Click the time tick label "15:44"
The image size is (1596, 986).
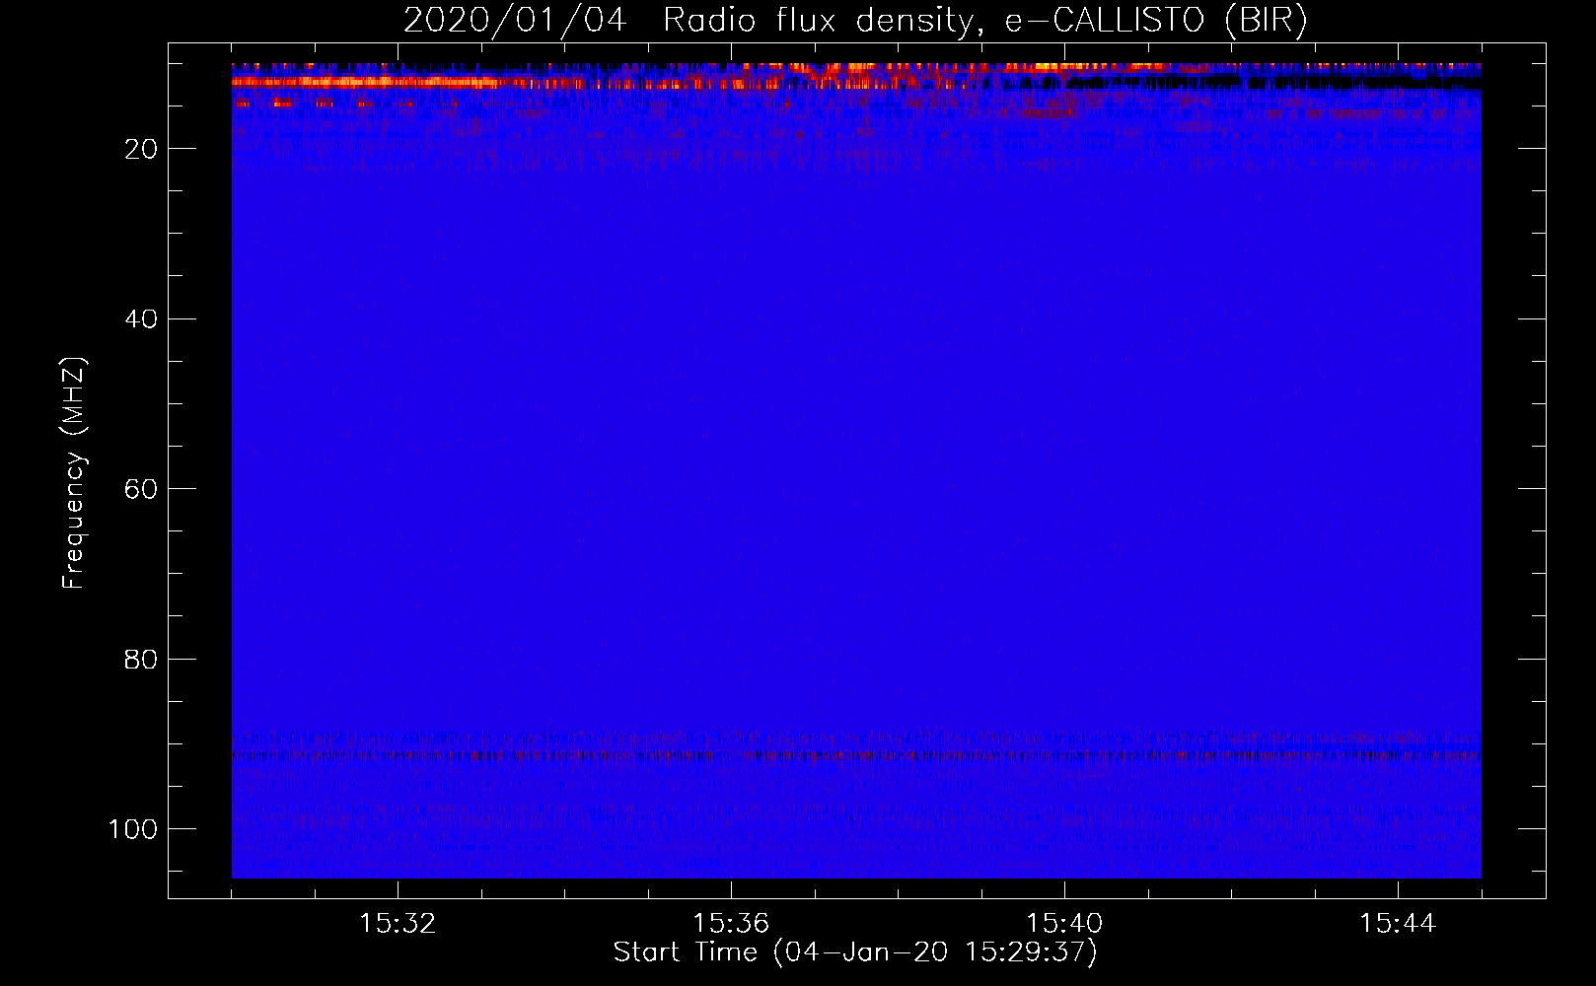tap(1398, 924)
